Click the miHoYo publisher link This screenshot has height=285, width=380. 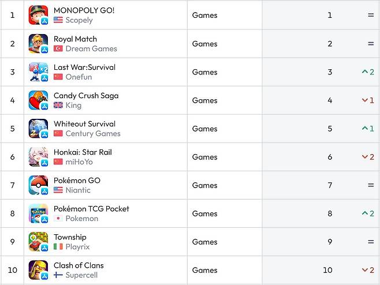[x=79, y=162]
